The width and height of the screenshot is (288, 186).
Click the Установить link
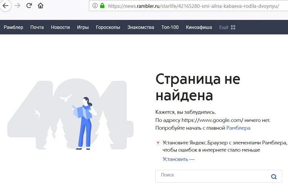tap(178, 159)
